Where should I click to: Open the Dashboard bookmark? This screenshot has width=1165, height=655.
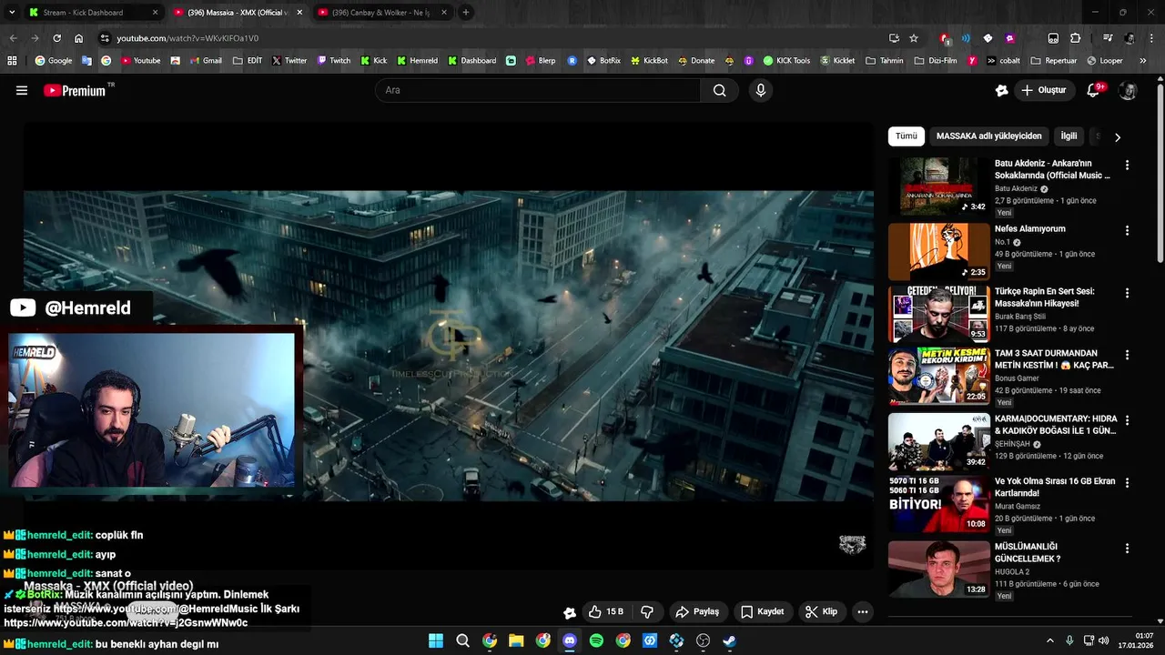point(471,61)
